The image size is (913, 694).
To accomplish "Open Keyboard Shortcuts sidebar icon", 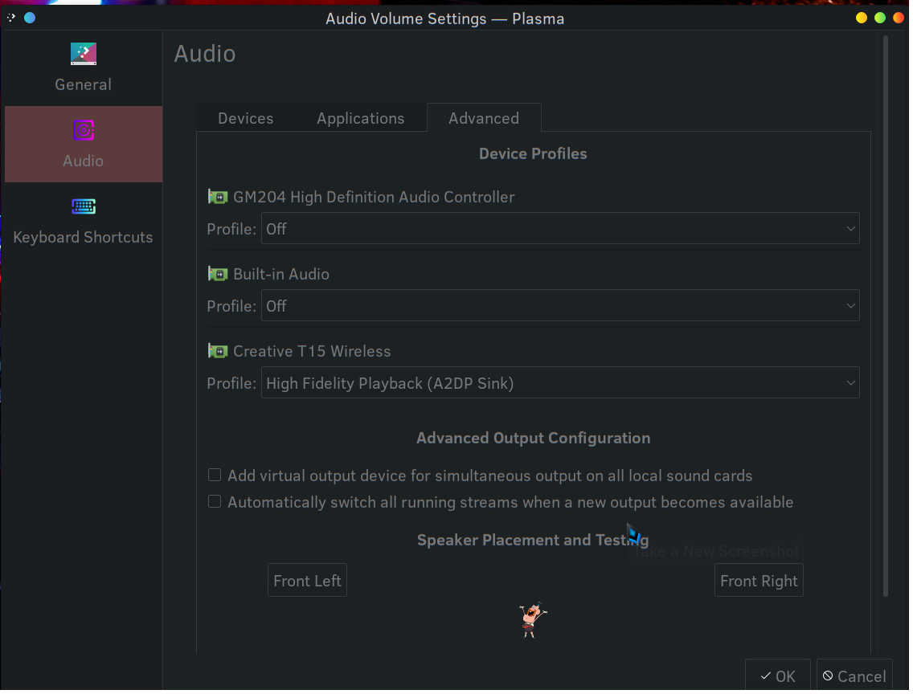I will 84,207.
